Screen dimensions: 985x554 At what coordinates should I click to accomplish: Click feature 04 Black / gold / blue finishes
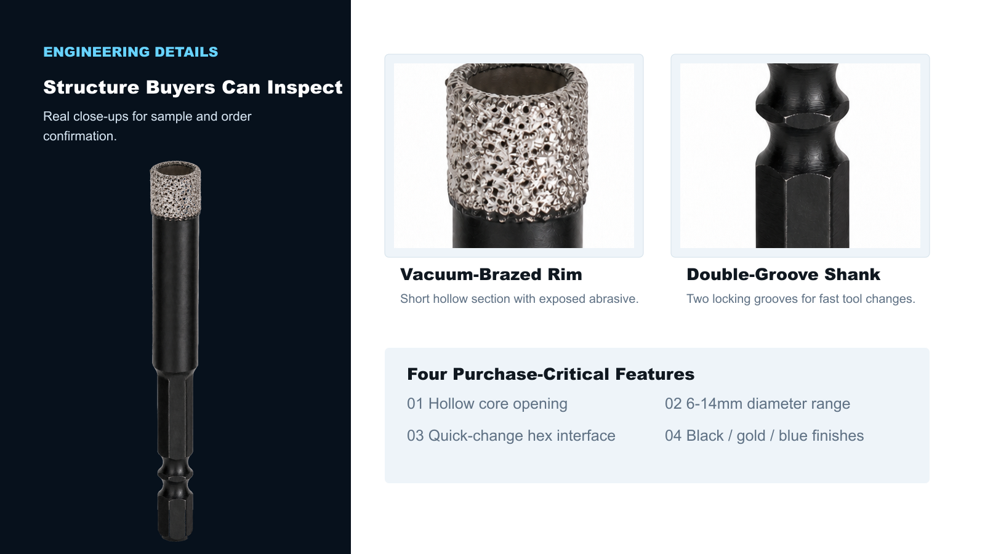[x=764, y=436]
